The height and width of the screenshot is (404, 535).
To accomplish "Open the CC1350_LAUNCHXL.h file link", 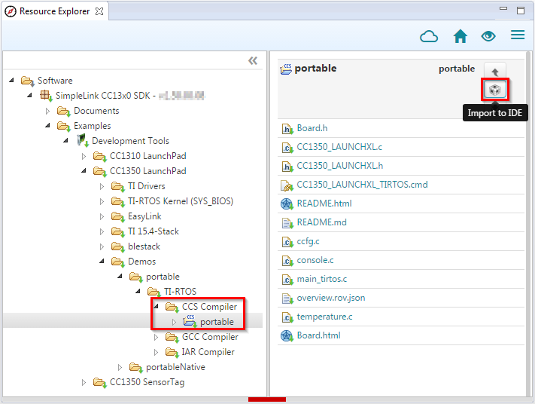I will click(339, 166).
